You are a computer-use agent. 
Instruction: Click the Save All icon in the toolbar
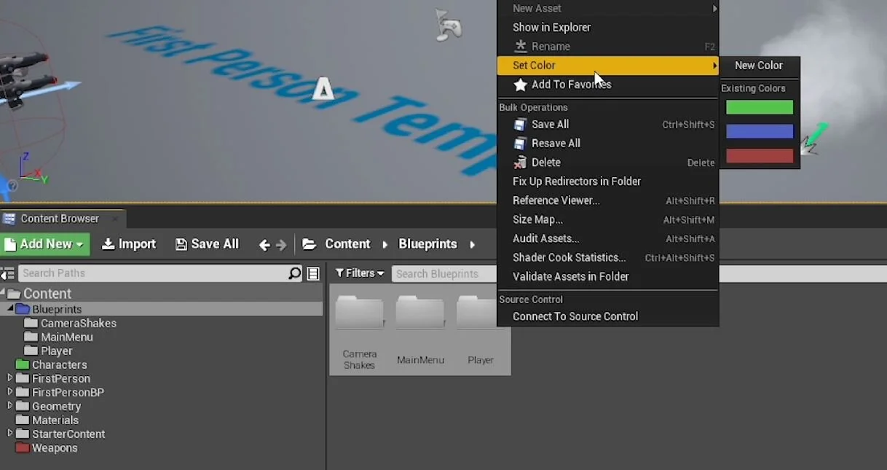click(x=181, y=244)
